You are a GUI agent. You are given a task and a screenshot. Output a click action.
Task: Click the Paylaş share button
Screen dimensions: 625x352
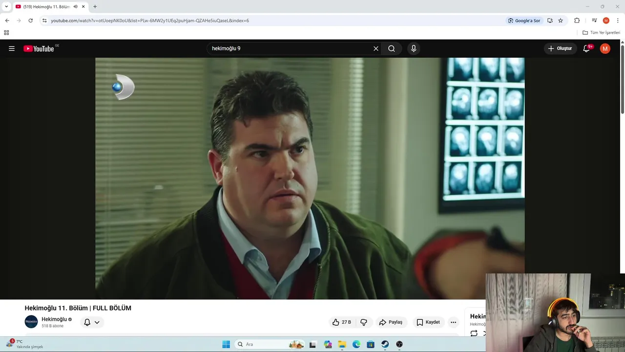[391, 322]
